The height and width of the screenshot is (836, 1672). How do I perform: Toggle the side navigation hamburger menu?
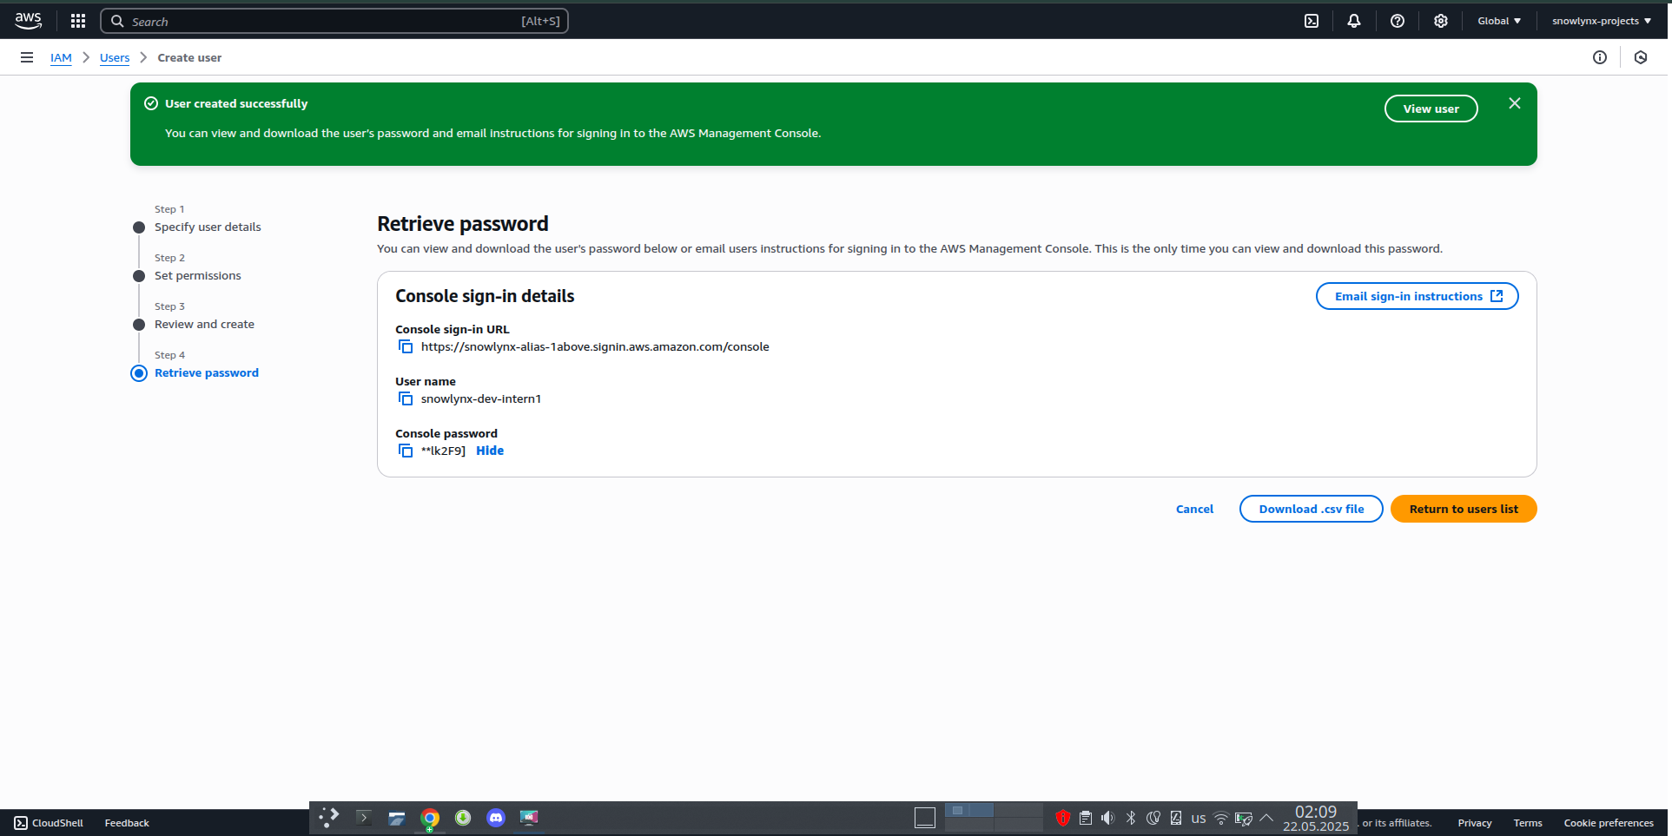coord(27,57)
